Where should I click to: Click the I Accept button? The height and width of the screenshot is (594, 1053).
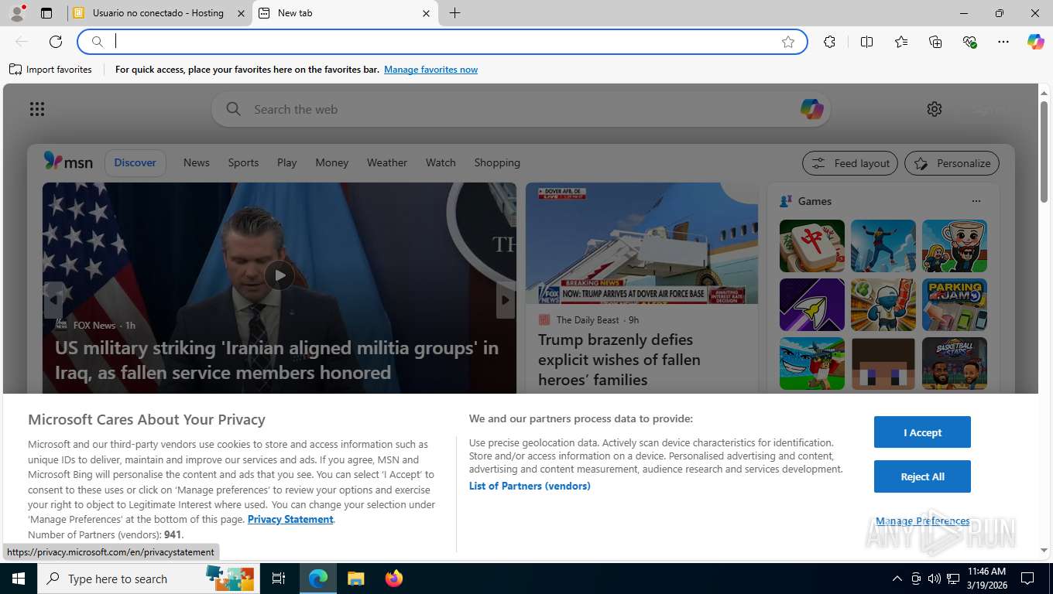tap(922, 432)
